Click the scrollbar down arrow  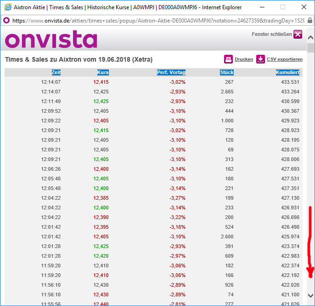click(310, 295)
